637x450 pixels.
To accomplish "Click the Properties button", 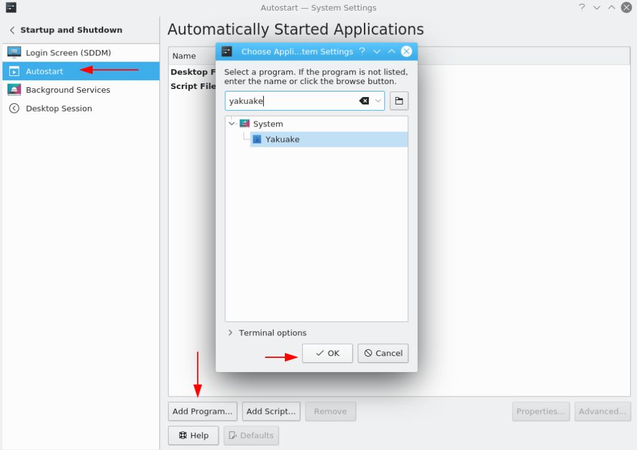I will [x=541, y=411].
